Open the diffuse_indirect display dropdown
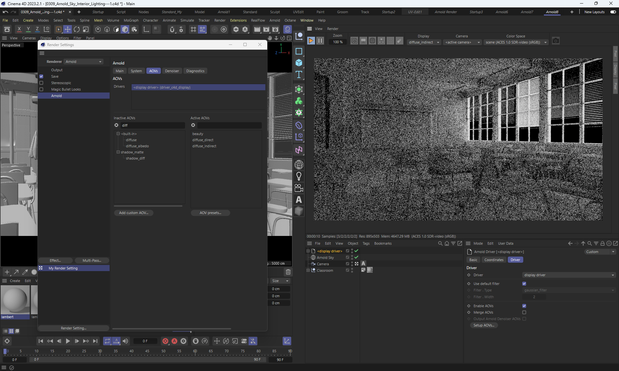Viewport: 619px width, 371px height. point(424,42)
